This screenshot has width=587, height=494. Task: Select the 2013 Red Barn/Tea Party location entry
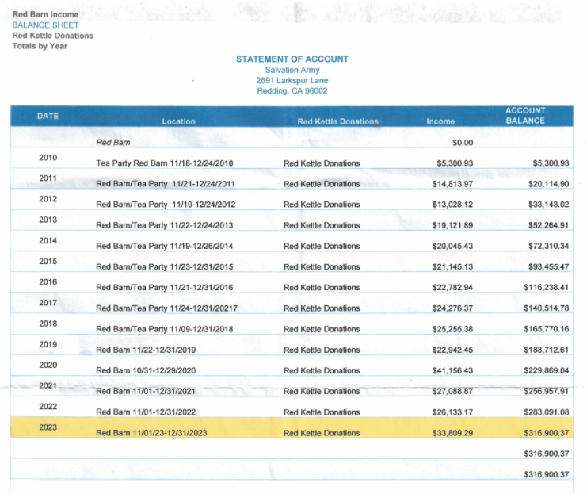coord(164,225)
